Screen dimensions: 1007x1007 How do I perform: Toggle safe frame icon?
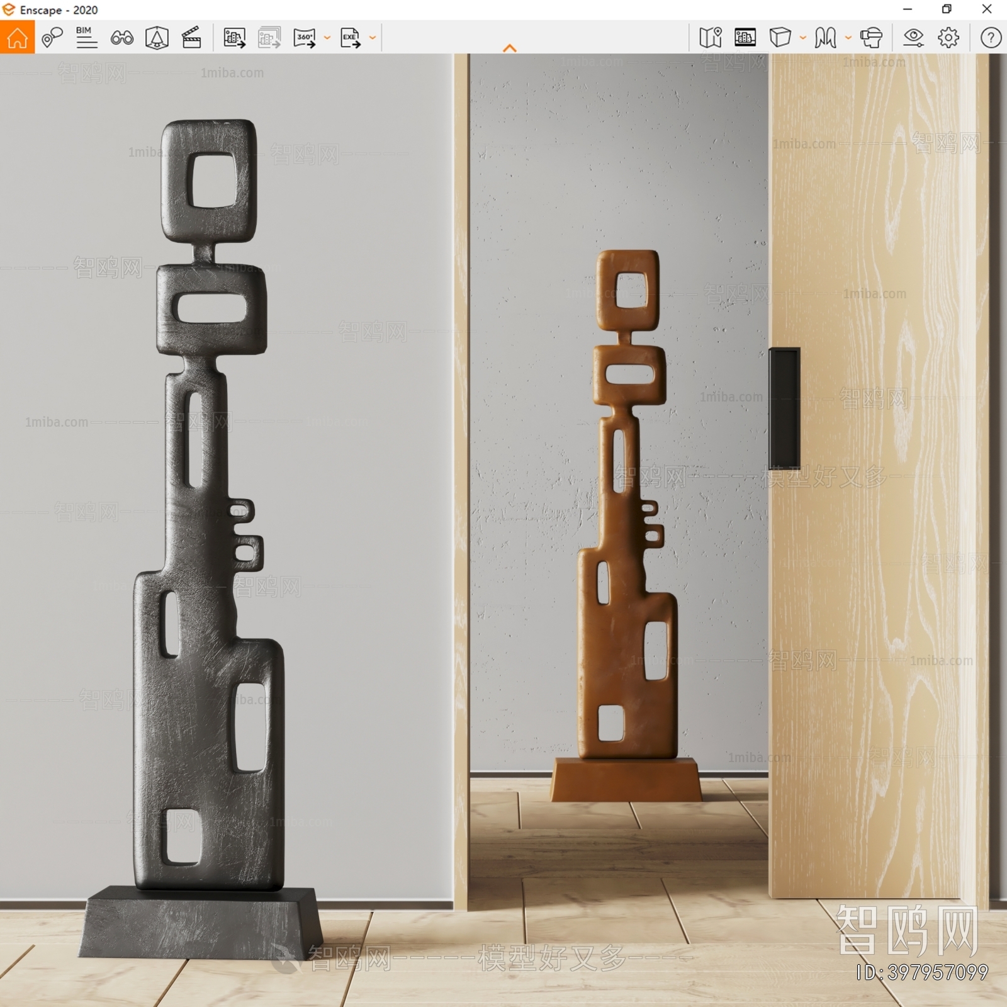[x=157, y=38]
